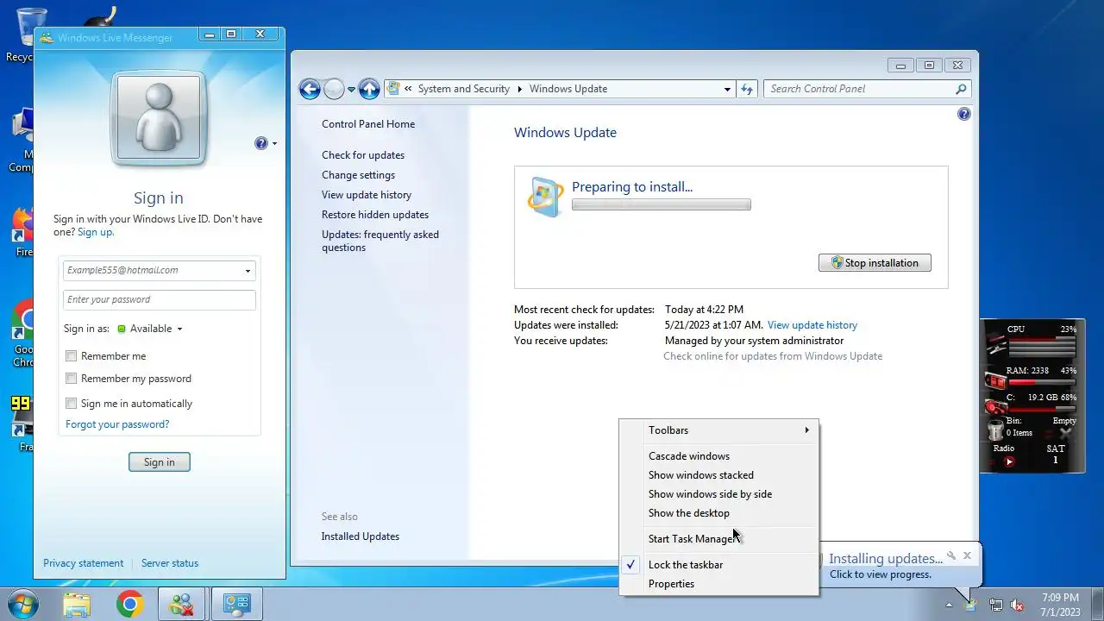Open the Toolbars submenu

[x=718, y=430]
